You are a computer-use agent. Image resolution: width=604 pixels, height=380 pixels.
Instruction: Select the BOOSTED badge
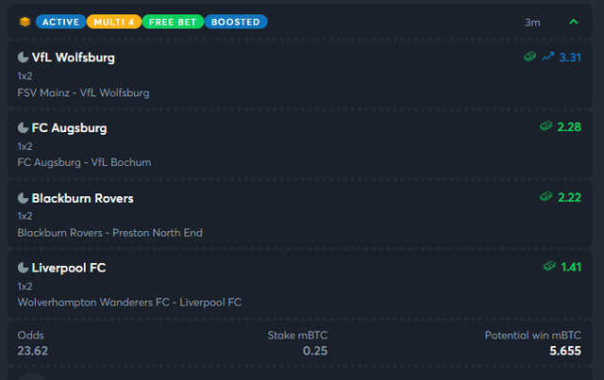click(236, 22)
